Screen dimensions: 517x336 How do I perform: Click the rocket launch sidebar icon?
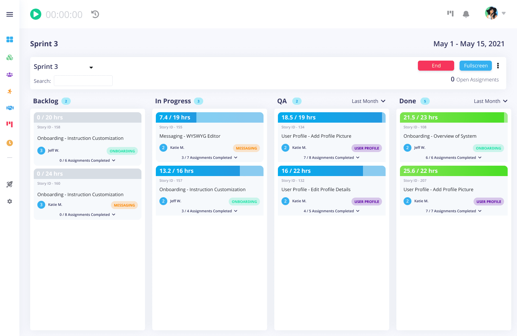pos(10,184)
